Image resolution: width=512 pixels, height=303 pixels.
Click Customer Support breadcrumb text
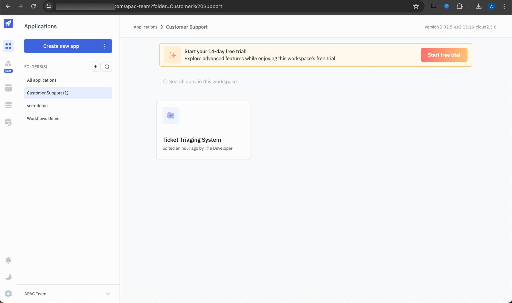click(x=187, y=27)
